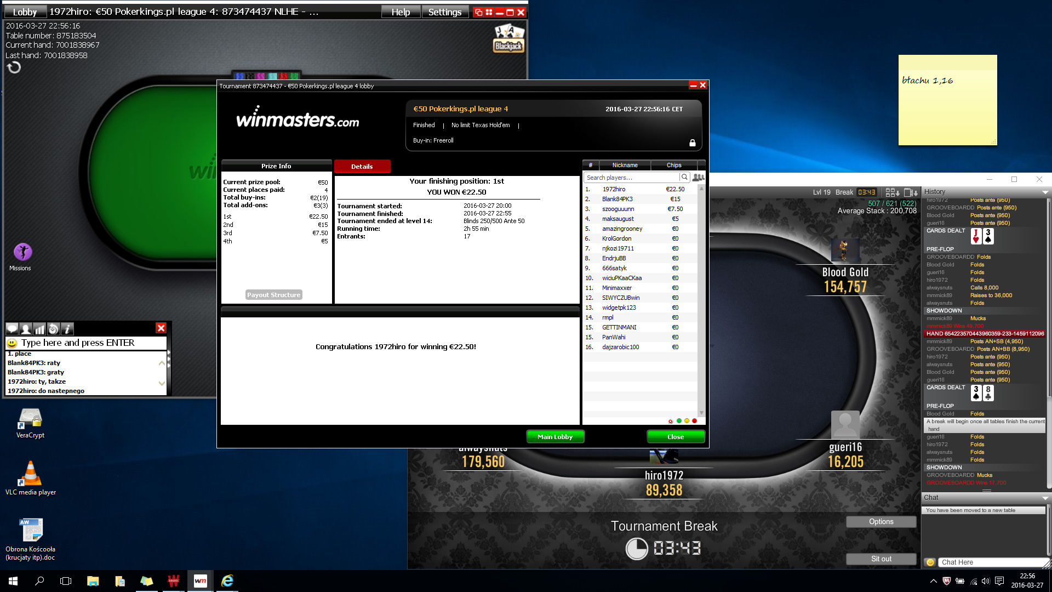Open the Blackjack mini-game icon
This screenshot has height=592, width=1052.
point(509,38)
